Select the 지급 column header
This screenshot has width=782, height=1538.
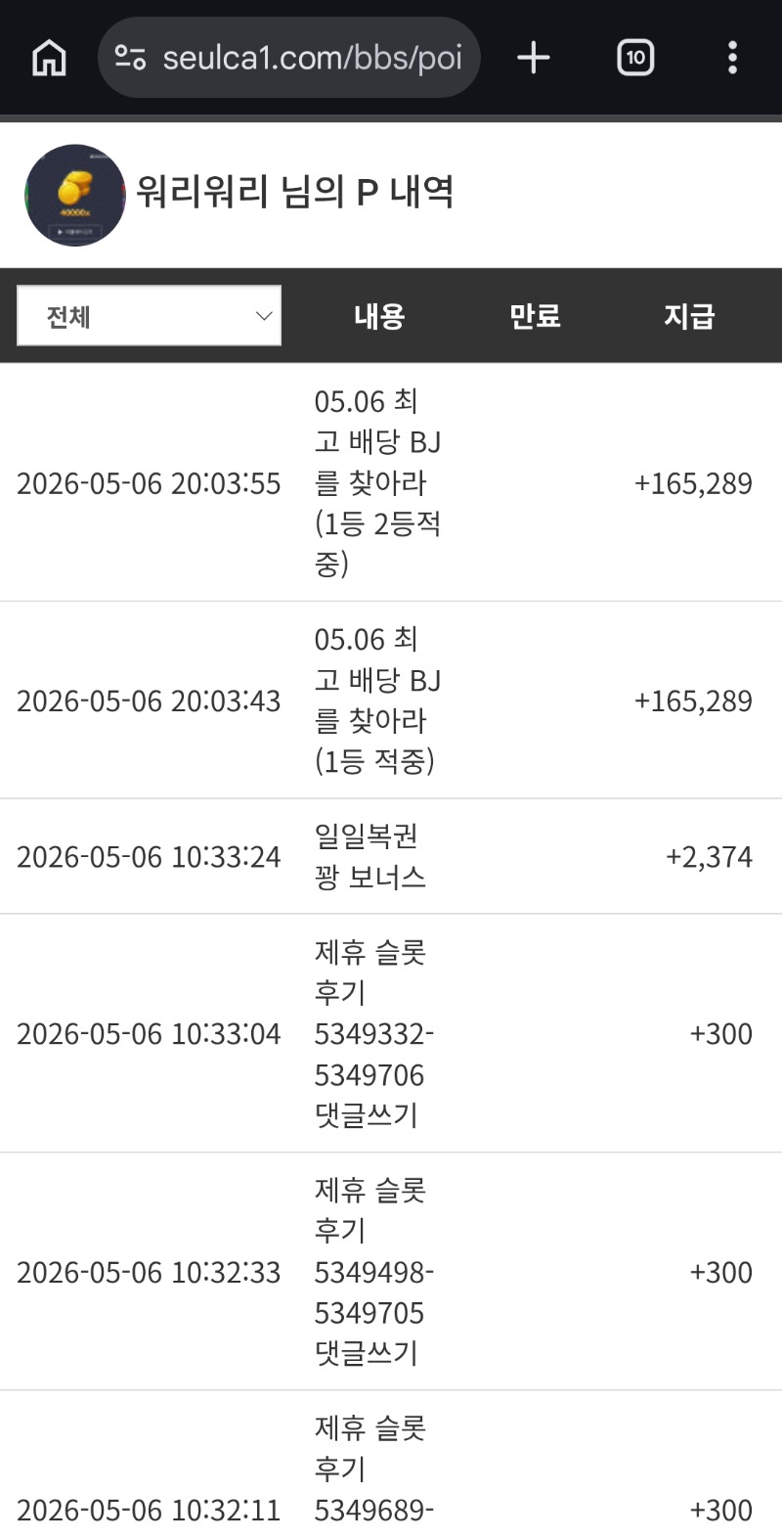coord(689,316)
